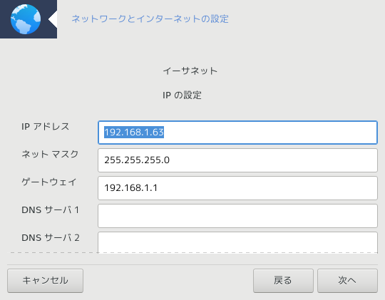Click the ネットワークとインターネットの設定 title text
Image resolution: width=385 pixels, height=300 pixels.
coord(150,19)
